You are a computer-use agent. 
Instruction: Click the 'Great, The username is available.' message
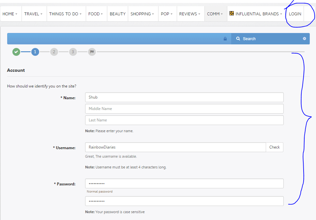(x=111, y=156)
